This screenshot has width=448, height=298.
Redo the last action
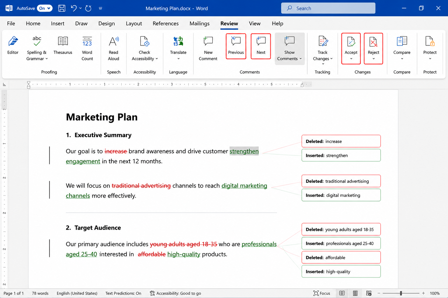coord(88,8)
